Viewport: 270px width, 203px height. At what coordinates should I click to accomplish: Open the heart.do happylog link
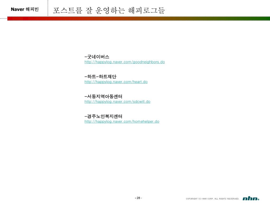pos(116,82)
